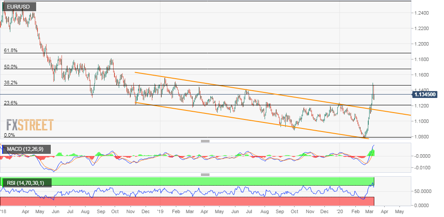
Task: Click the EUR/USD symbol label
Action: point(19,6)
